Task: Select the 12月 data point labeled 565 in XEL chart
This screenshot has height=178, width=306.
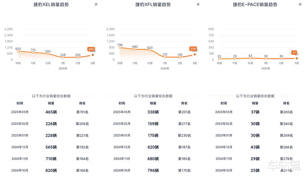Action: [x=48, y=54]
